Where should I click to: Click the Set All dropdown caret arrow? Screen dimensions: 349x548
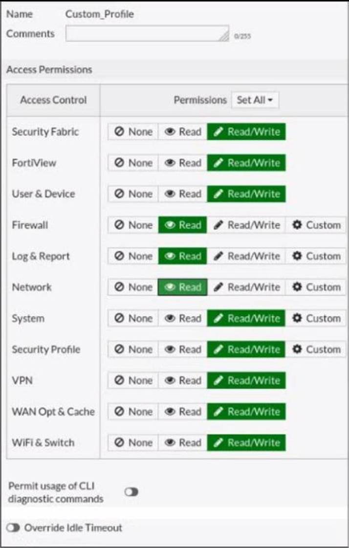click(x=270, y=100)
